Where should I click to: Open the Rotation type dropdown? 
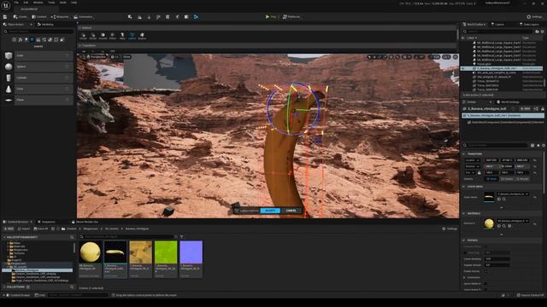tap(473, 166)
